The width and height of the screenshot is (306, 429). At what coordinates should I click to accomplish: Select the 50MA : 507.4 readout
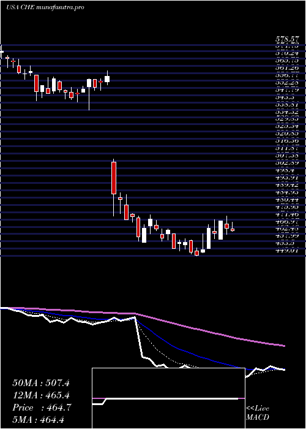[x=41, y=383]
